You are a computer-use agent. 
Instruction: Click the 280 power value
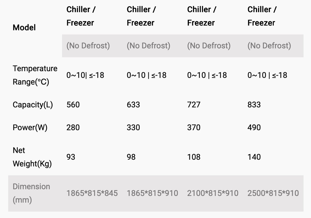click(73, 128)
